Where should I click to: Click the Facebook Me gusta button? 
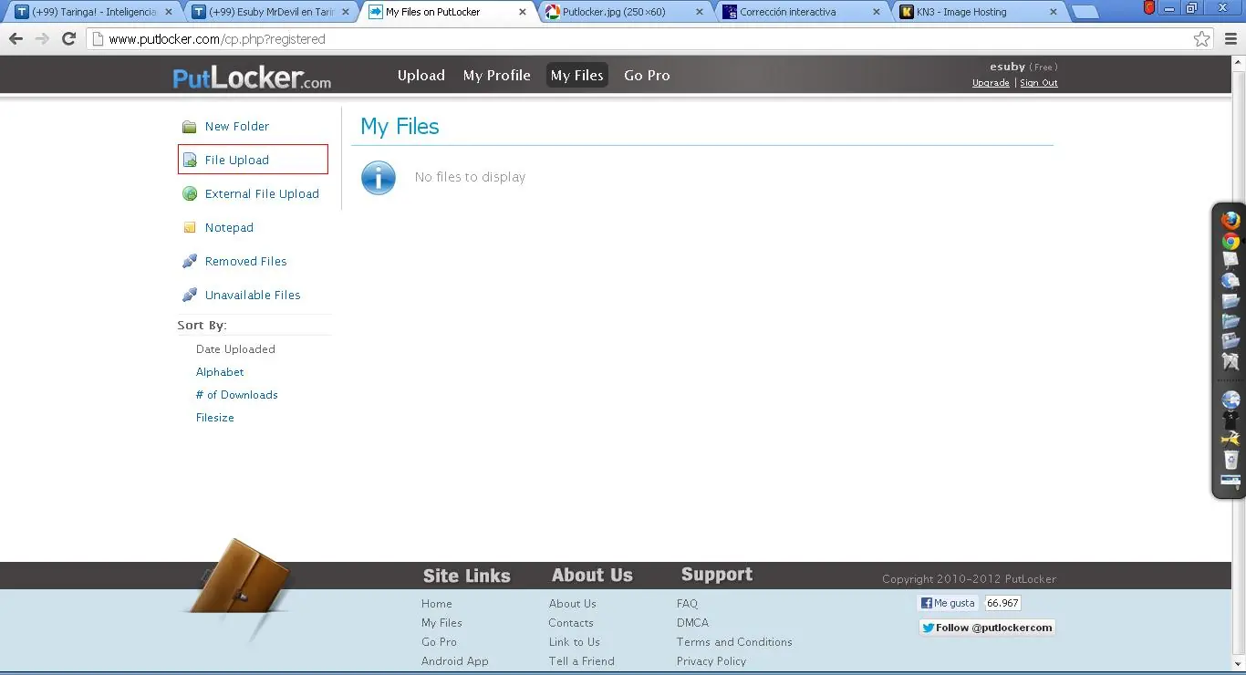[x=948, y=603]
